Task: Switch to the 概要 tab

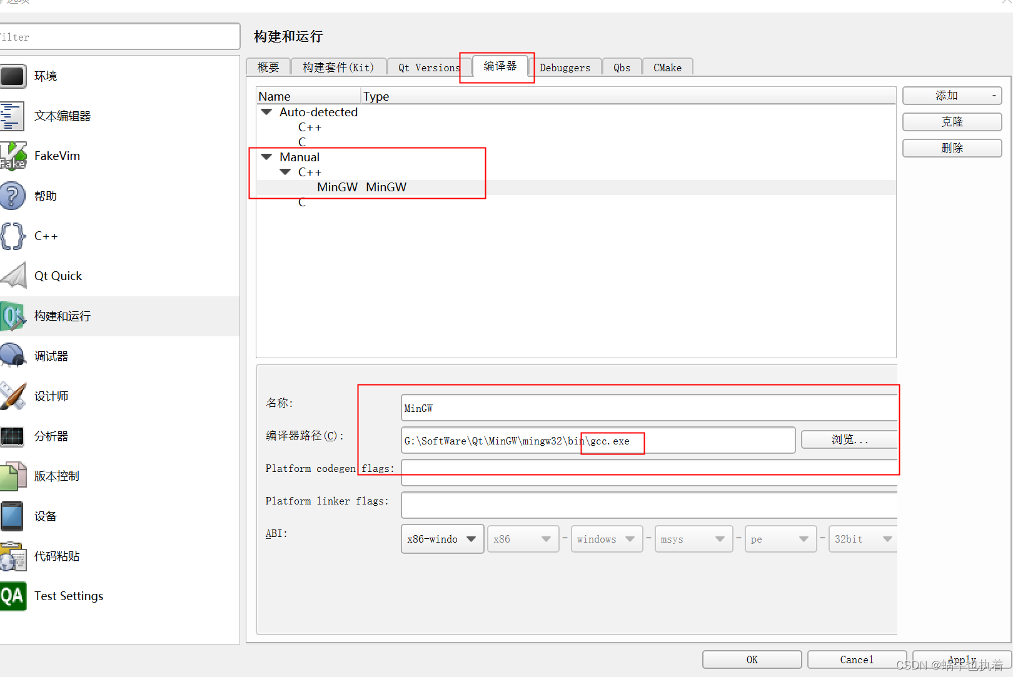Action: pyautogui.click(x=268, y=68)
